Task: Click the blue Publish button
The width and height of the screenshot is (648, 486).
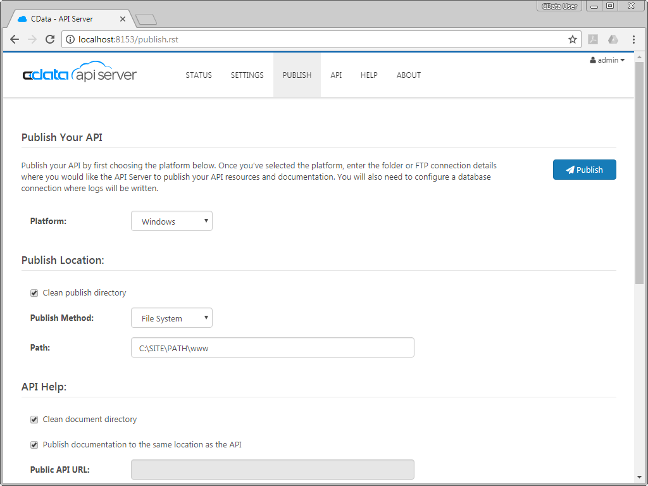Action: click(x=584, y=169)
